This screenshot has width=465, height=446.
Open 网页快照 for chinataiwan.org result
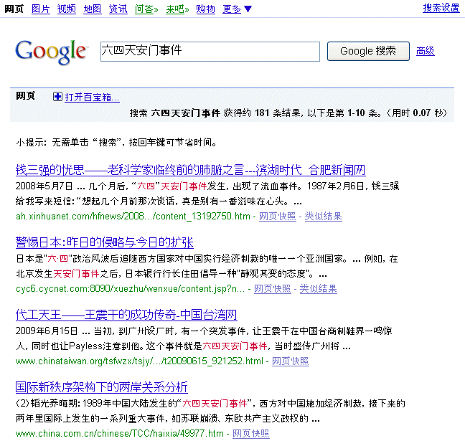[x=291, y=361]
